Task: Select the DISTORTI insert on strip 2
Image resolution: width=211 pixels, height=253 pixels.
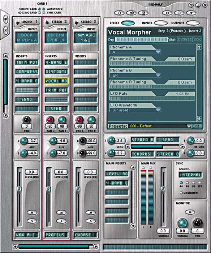Action: (56, 72)
